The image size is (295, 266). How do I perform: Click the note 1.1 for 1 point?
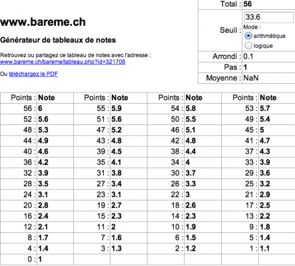[264, 249]
